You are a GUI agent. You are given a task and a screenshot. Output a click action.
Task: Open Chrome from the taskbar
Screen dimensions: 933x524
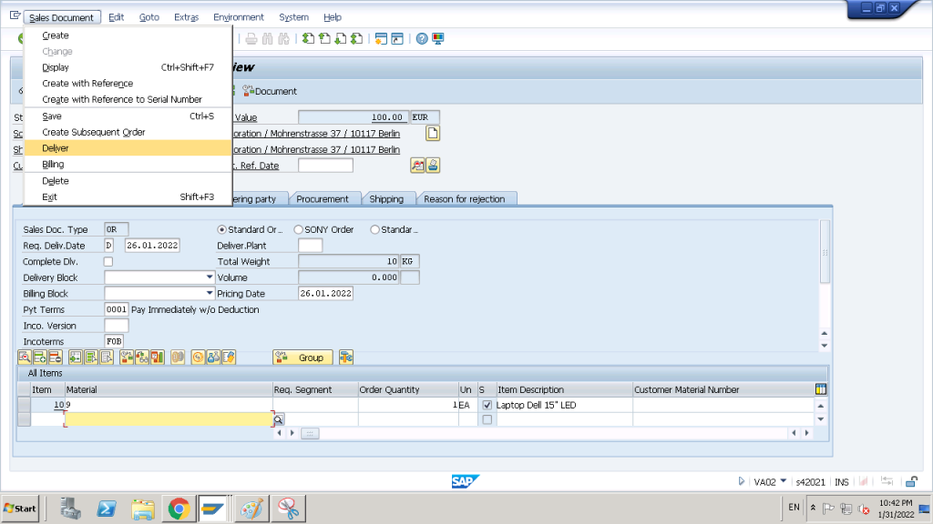tap(179, 509)
